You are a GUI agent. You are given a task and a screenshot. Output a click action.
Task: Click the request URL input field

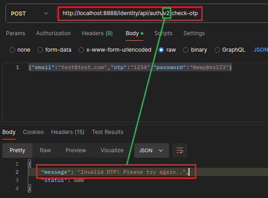click(x=162, y=14)
